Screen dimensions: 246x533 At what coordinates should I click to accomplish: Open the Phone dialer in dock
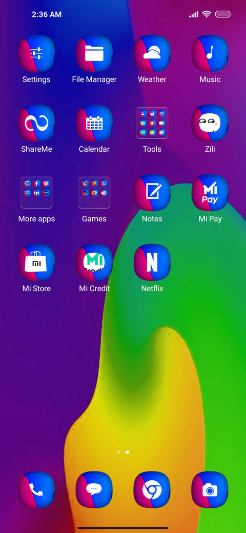click(36, 489)
